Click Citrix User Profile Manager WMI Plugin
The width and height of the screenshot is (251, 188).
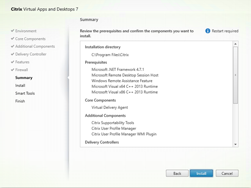click(124, 134)
